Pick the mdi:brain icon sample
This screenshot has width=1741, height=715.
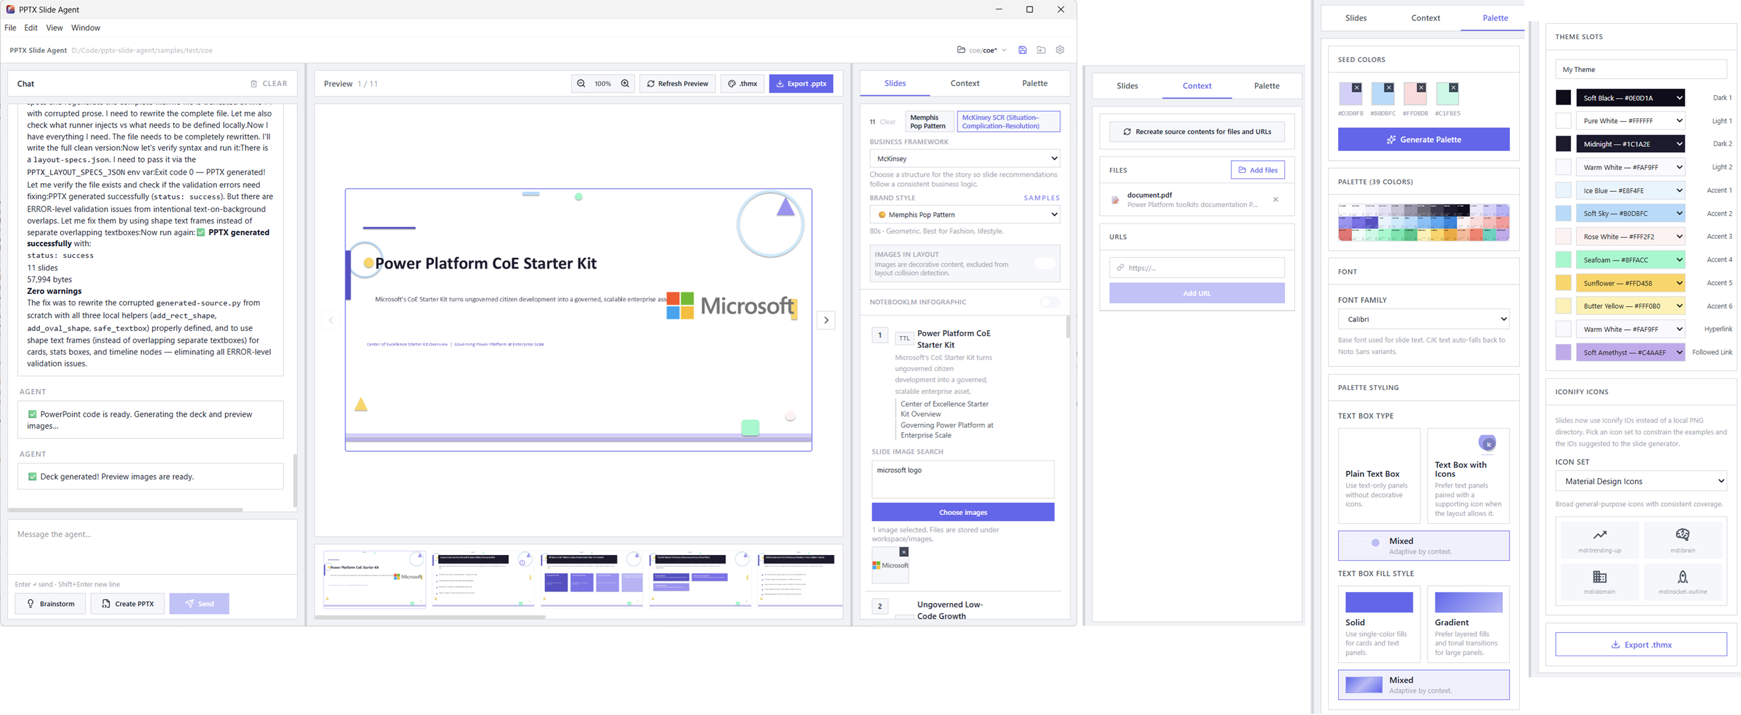[1681, 539]
